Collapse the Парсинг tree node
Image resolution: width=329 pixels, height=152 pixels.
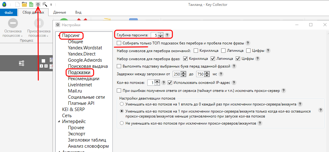[59, 36]
